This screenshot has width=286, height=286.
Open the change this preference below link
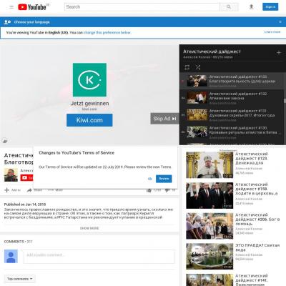click(x=107, y=32)
